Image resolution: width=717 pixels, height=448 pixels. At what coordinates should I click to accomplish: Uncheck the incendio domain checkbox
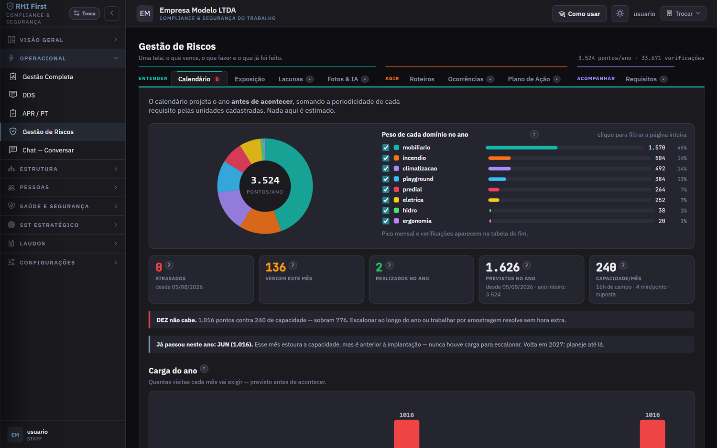tap(386, 158)
